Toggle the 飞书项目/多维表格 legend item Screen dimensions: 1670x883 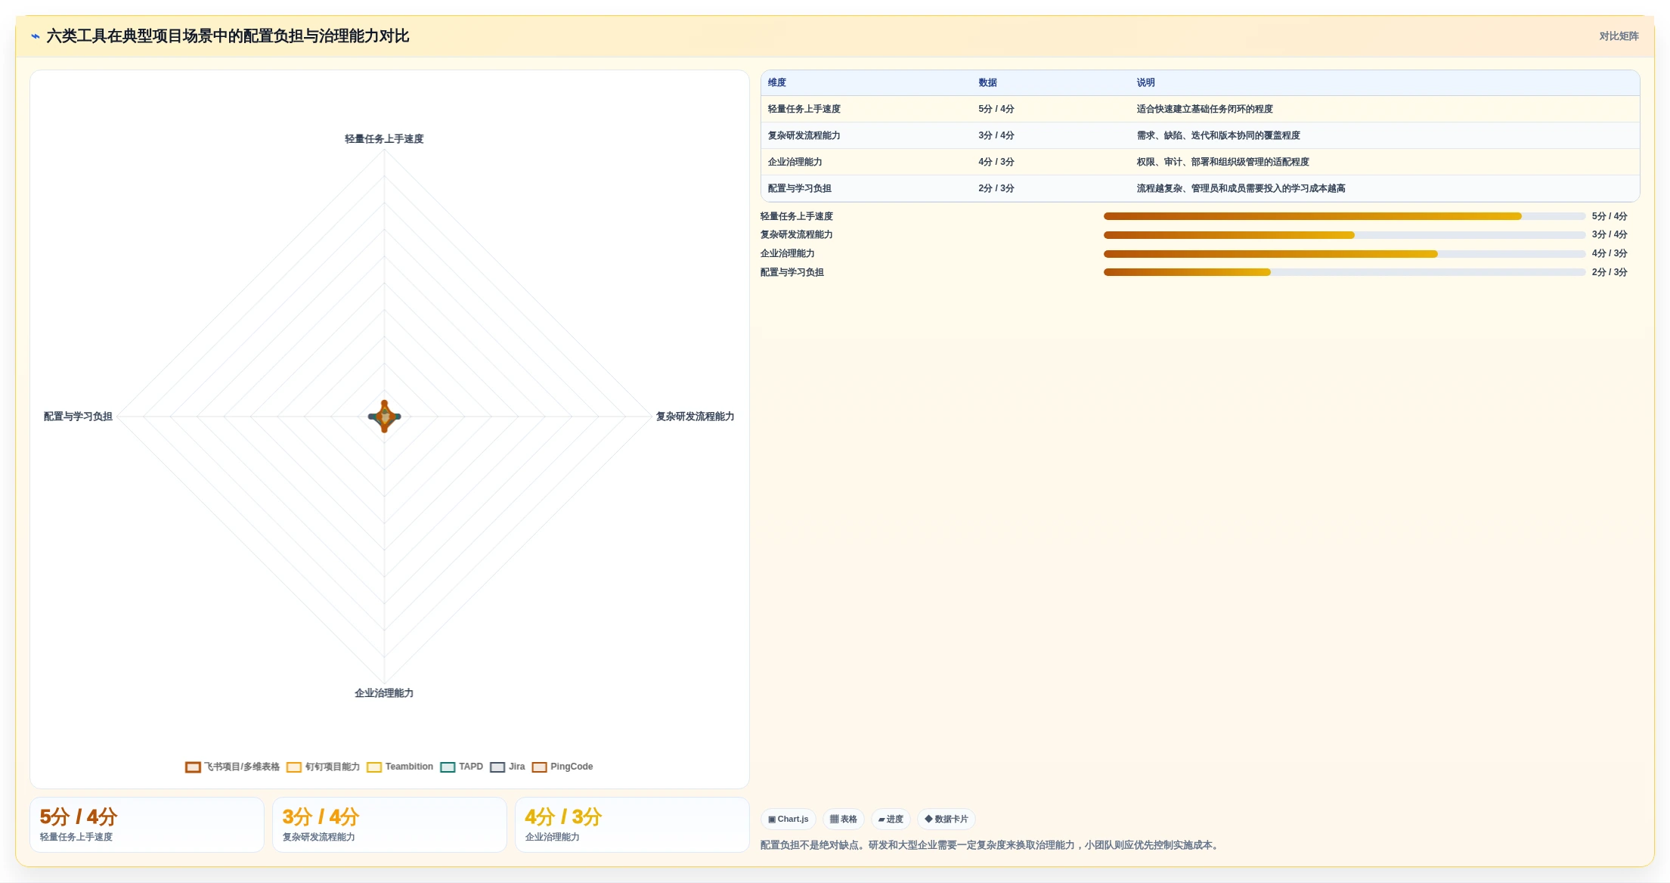point(233,767)
